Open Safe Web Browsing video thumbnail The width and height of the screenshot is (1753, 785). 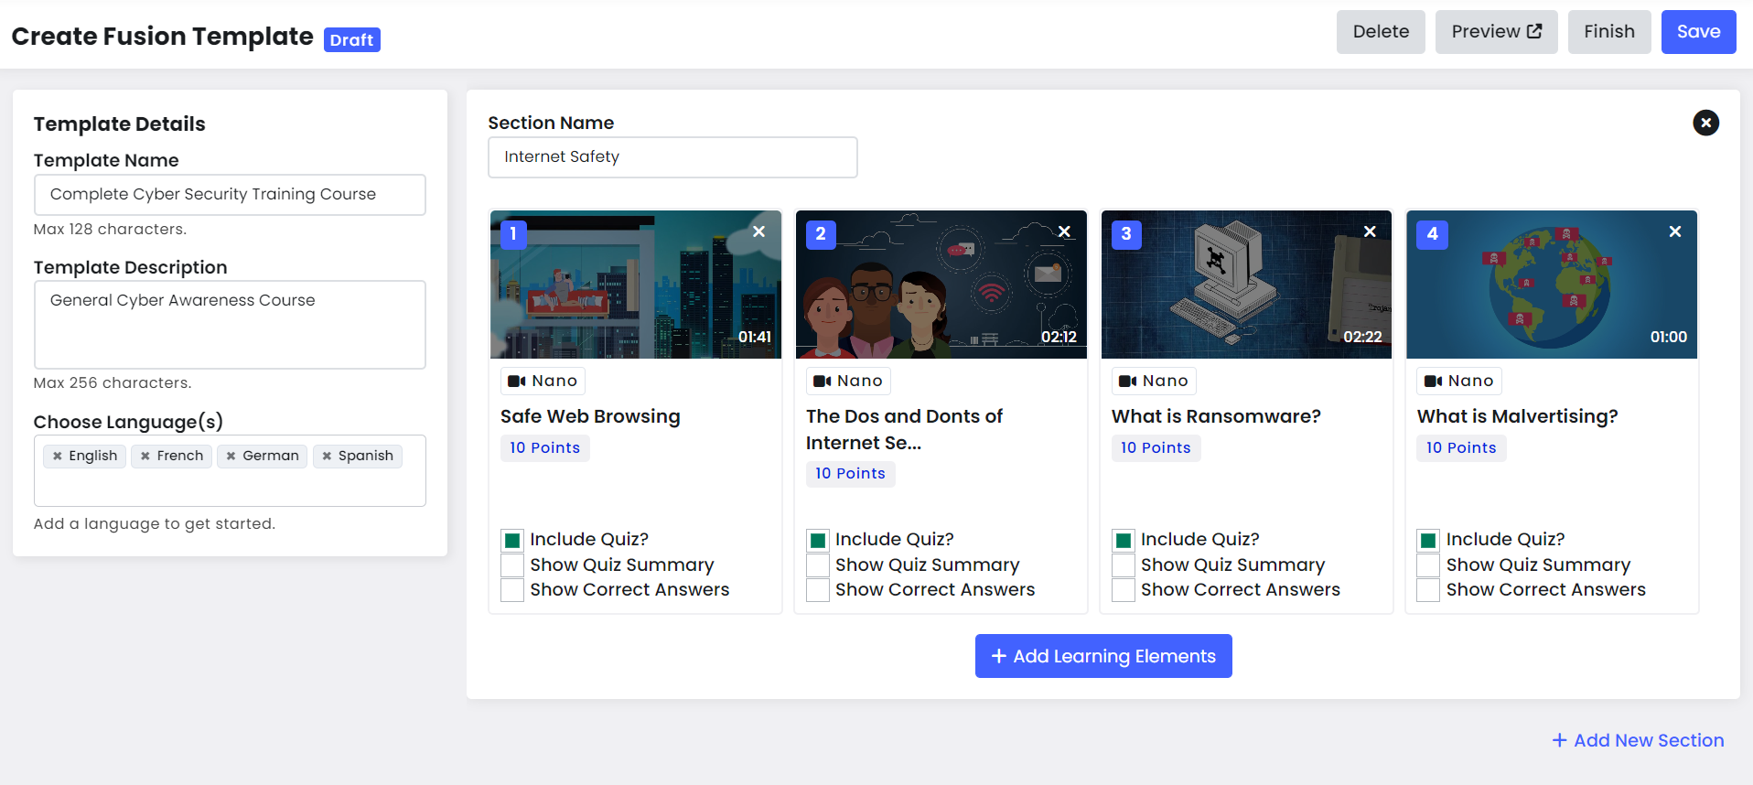click(636, 285)
